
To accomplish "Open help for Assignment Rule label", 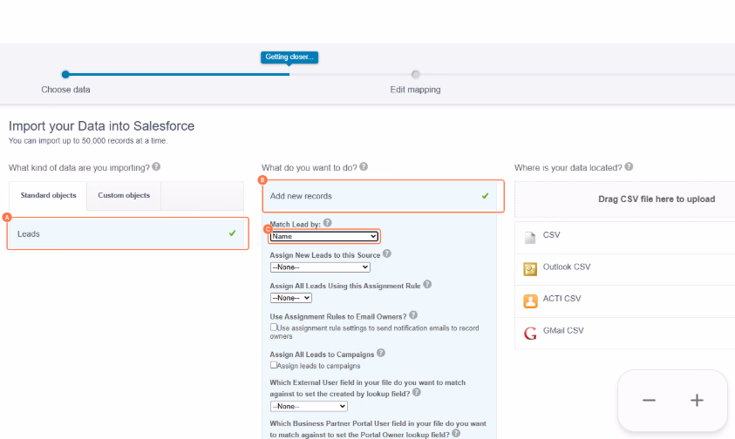I will 427,284.
